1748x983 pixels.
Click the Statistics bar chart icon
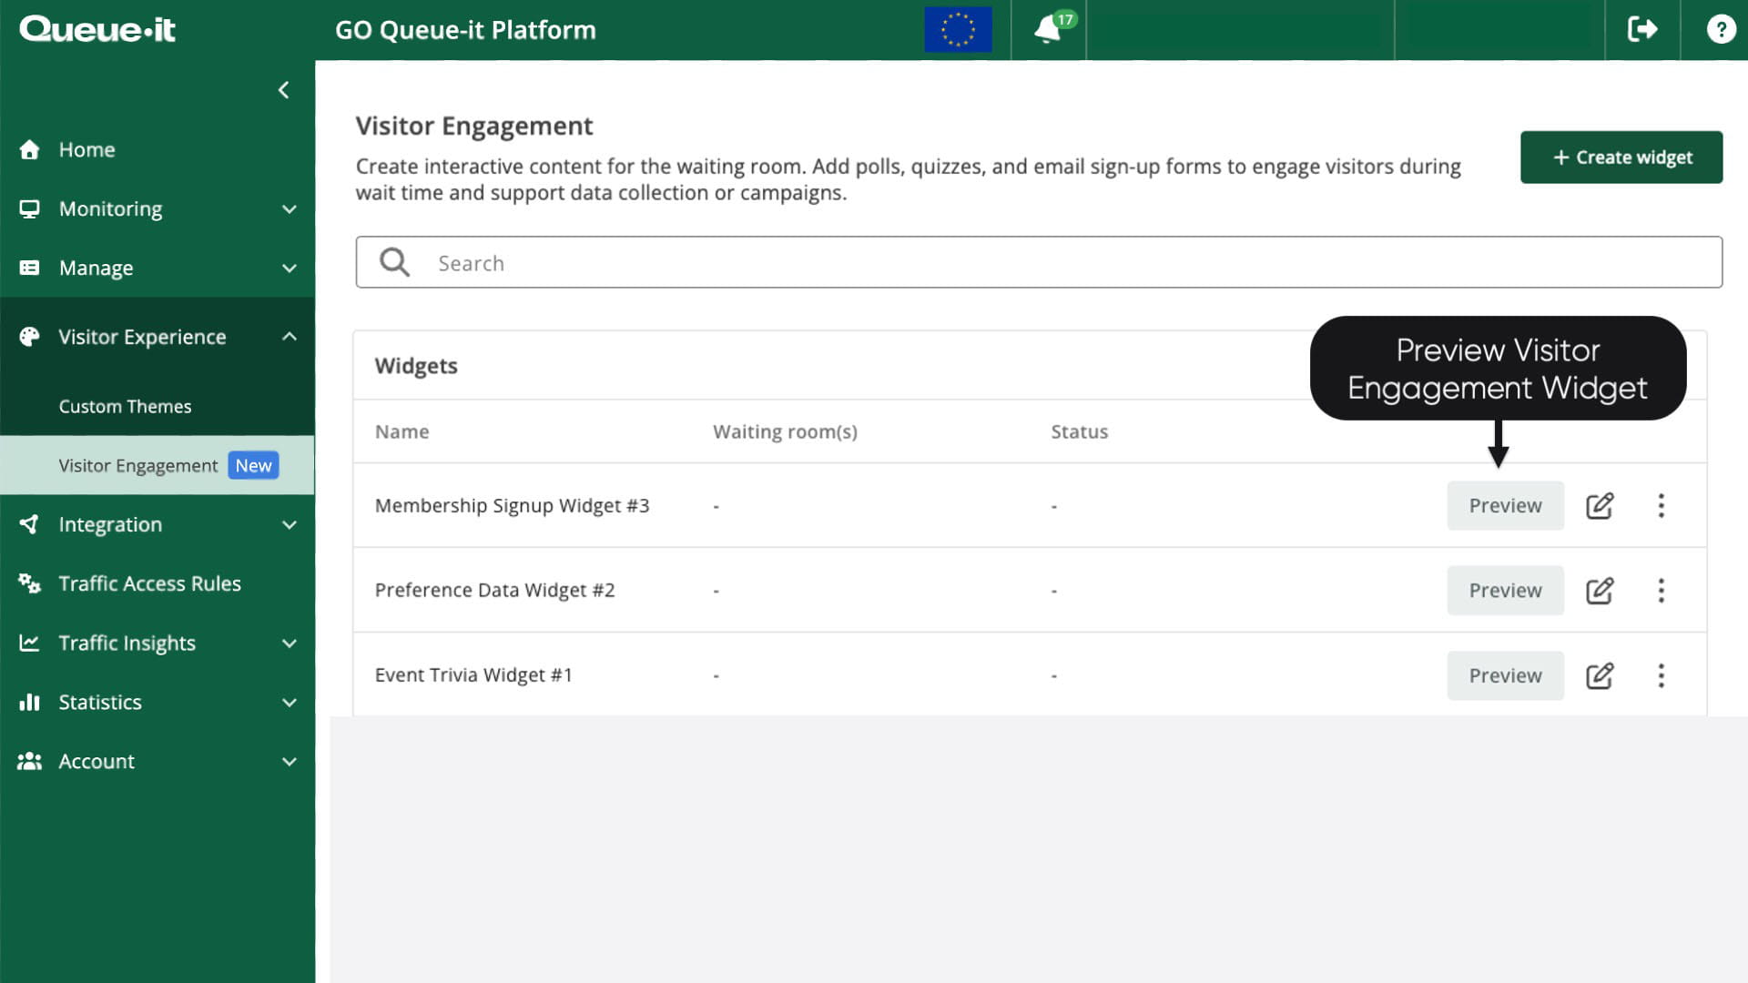[29, 702]
